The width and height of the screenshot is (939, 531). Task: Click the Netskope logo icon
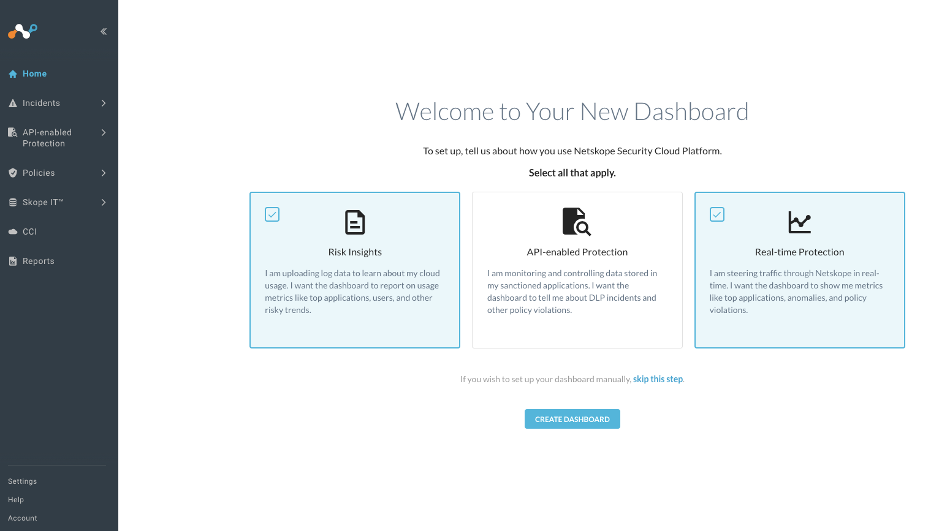pyautogui.click(x=23, y=31)
